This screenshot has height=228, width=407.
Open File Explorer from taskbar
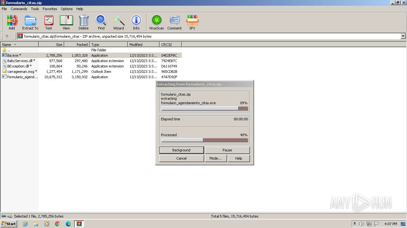click(36, 224)
